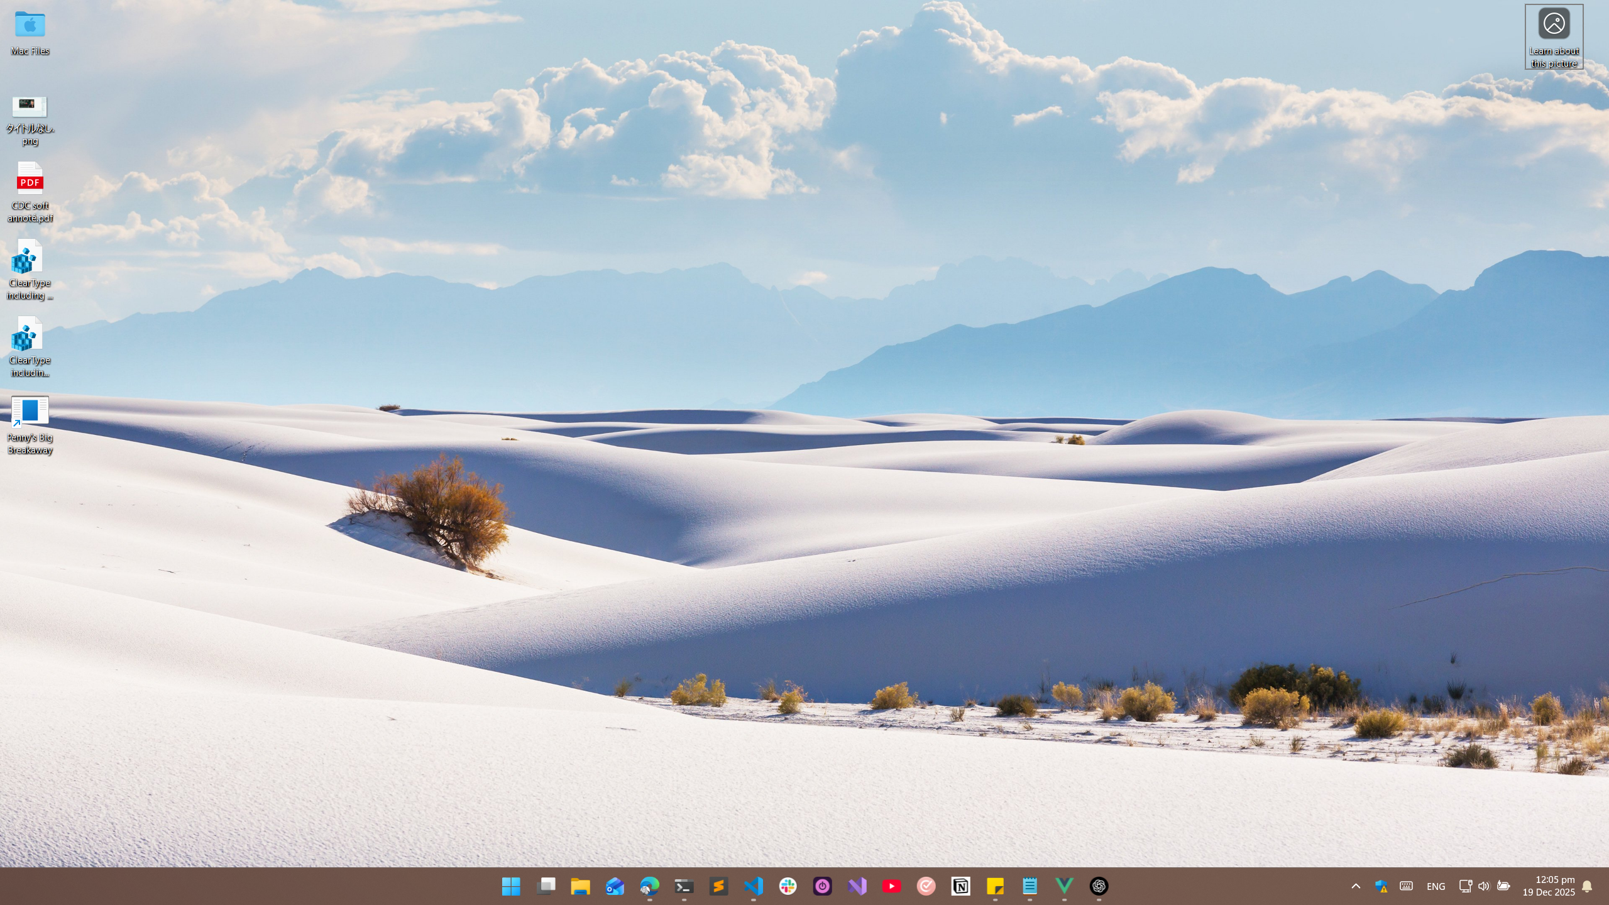Launch Notion from the taskbar

960,886
